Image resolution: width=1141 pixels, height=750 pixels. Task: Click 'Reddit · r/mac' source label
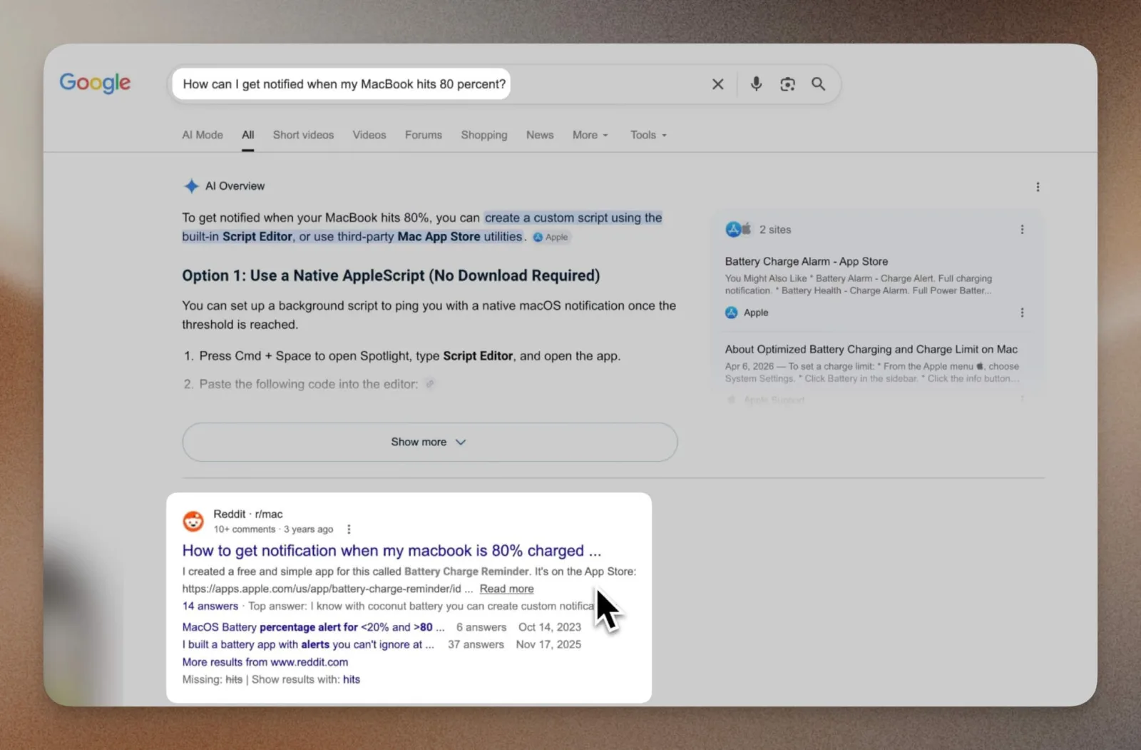(248, 514)
